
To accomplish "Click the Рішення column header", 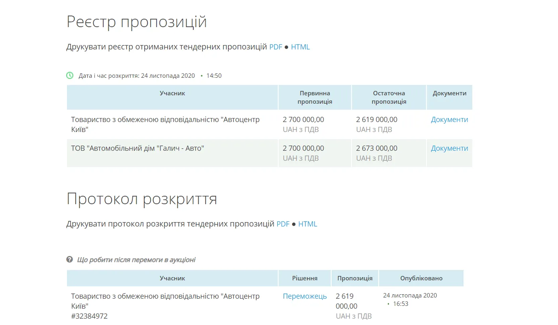I will click(x=305, y=278).
